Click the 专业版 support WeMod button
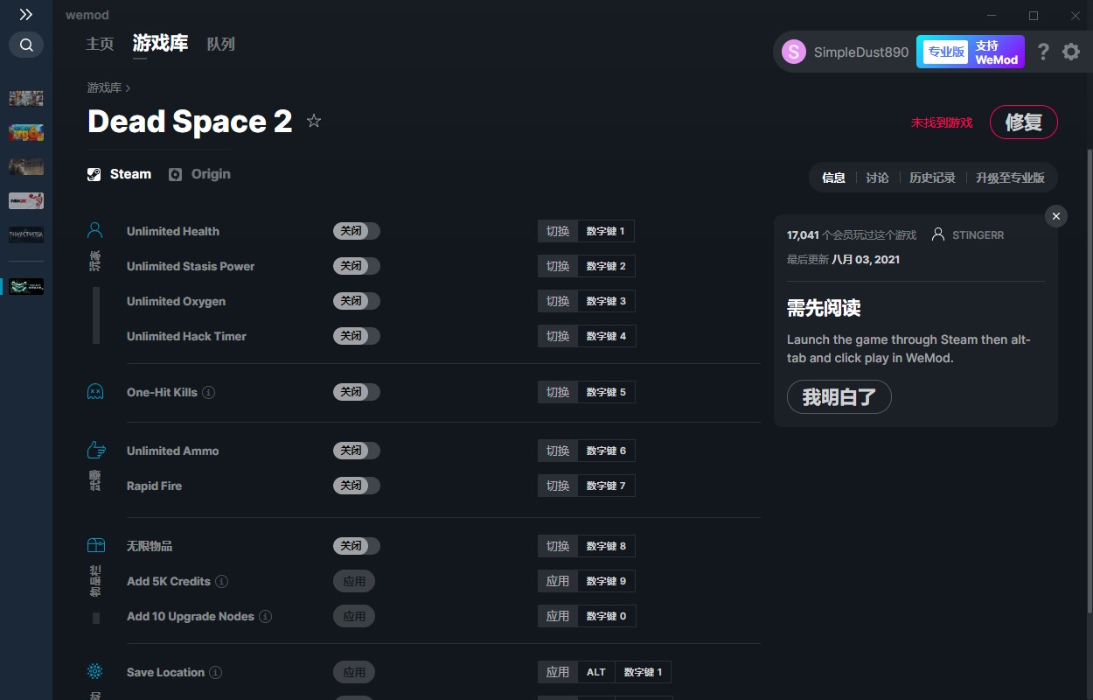The width and height of the screenshot is (1093, 700). pos(970,52)
